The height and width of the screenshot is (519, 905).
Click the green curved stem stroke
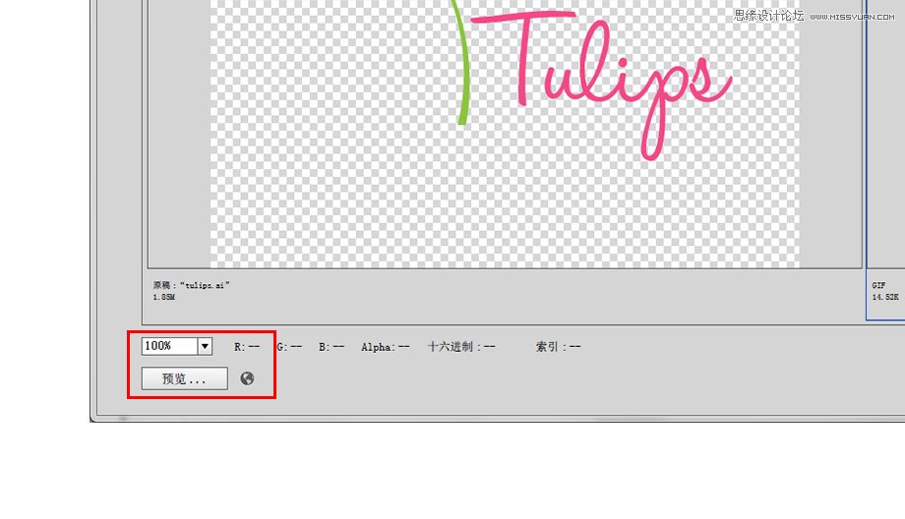pos(464,69)
